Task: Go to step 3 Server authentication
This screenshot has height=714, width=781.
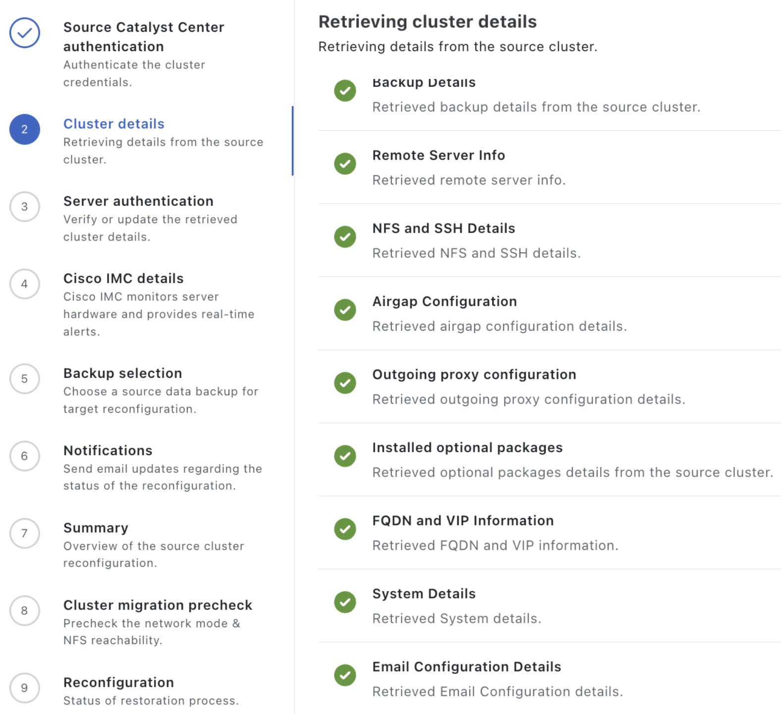Action: [25, 207]
